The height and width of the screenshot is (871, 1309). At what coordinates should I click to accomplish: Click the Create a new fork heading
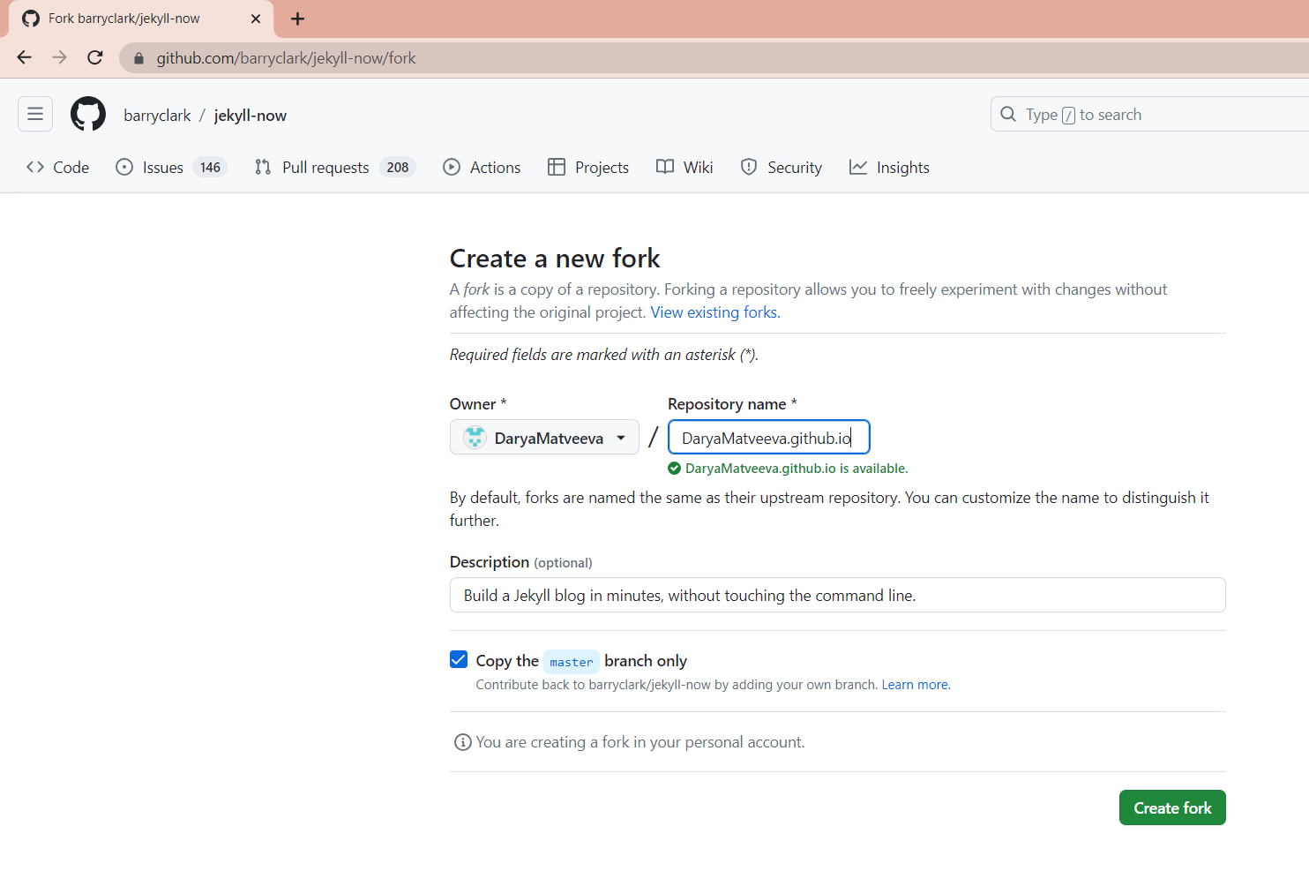point(555,258)
